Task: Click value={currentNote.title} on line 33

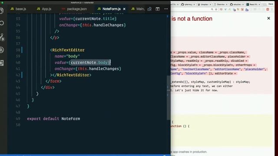Action: click(x=88, y=19)
